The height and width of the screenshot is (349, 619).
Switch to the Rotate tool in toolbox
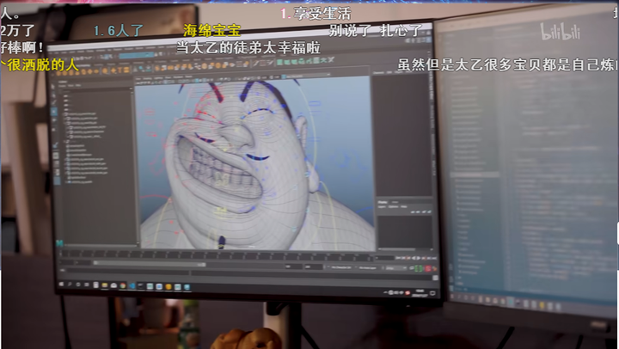click(54, 120)
